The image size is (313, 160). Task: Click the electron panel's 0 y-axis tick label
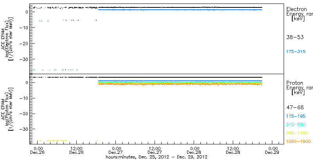(x=26, y=12)
